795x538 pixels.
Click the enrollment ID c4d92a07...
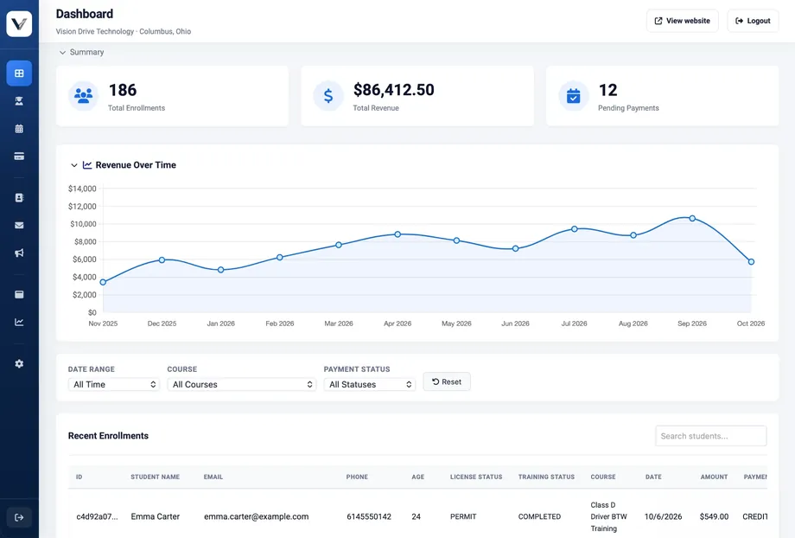(x=97, y=516)
